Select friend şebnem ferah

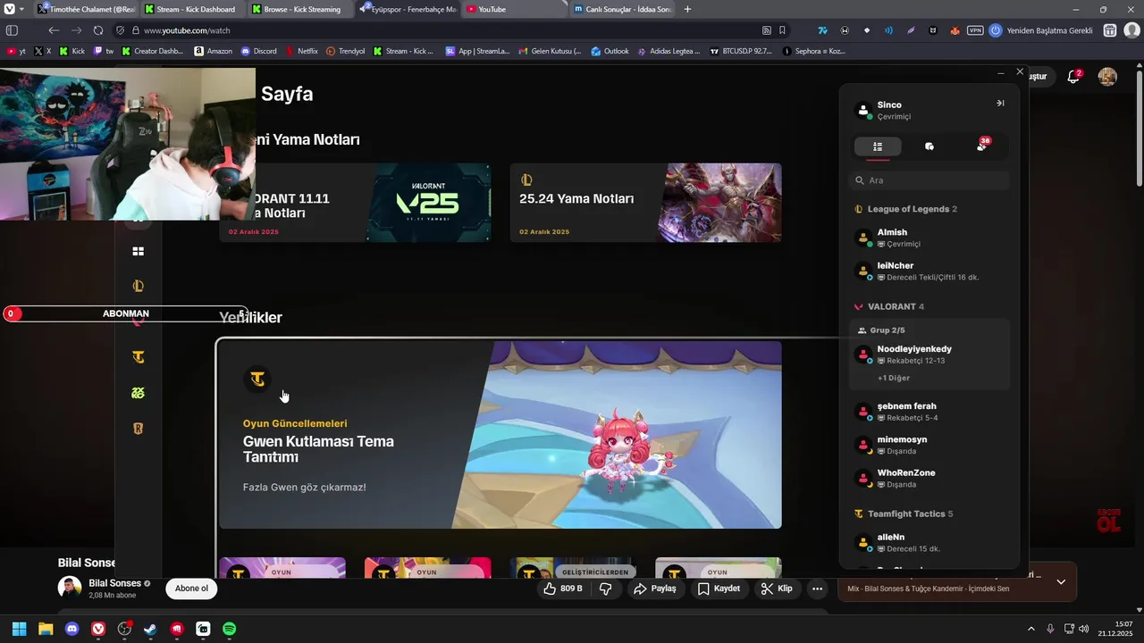929,412
